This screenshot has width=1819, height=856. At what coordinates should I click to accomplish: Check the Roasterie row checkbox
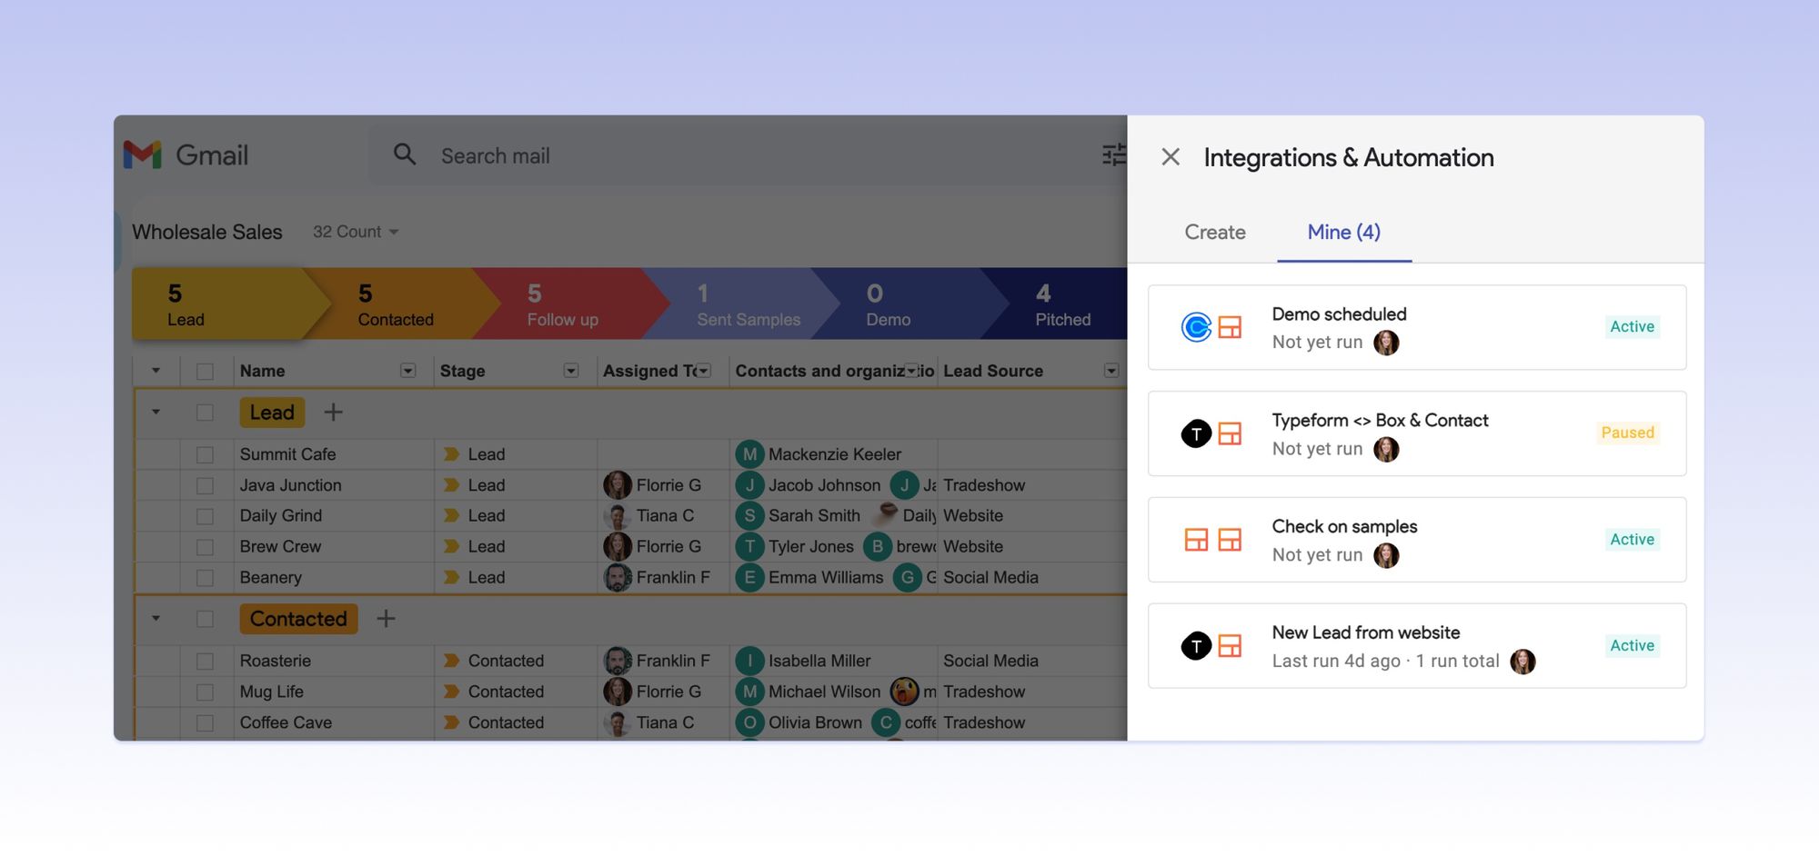[x=204, y=661]
